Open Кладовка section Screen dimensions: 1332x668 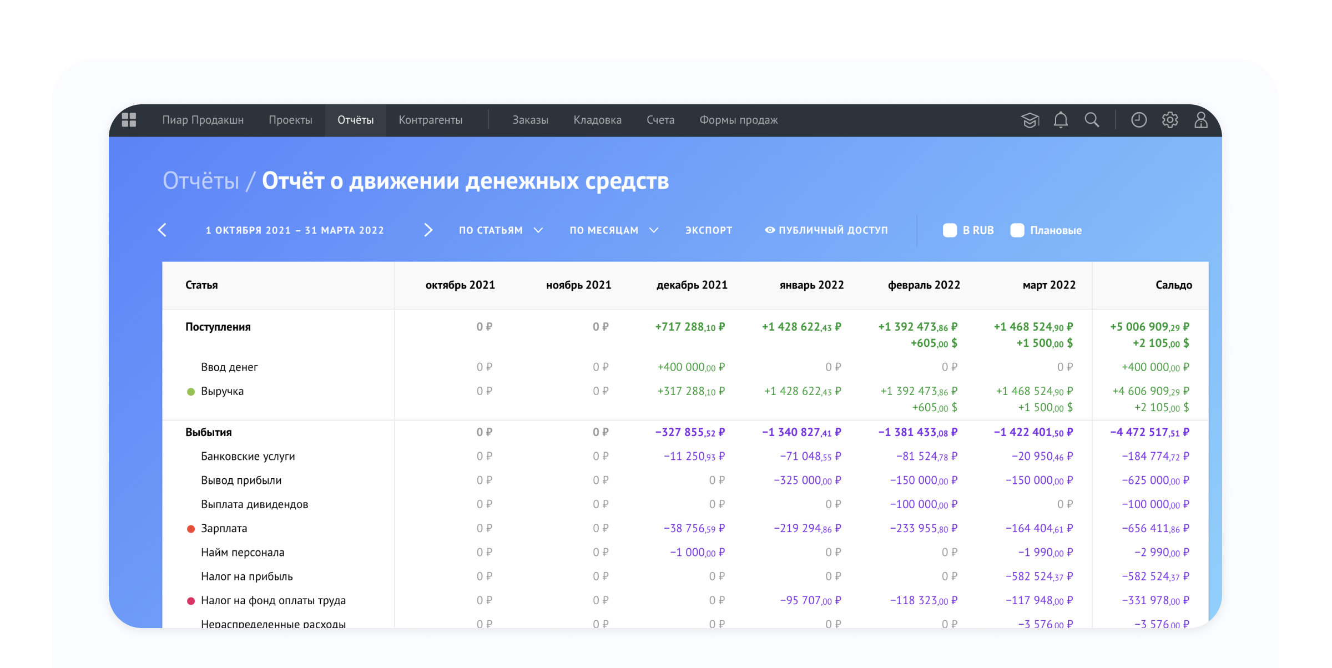(597, 120)
